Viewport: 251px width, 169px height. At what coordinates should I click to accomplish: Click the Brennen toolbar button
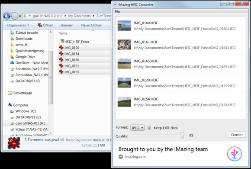click(x=67, y=25)
